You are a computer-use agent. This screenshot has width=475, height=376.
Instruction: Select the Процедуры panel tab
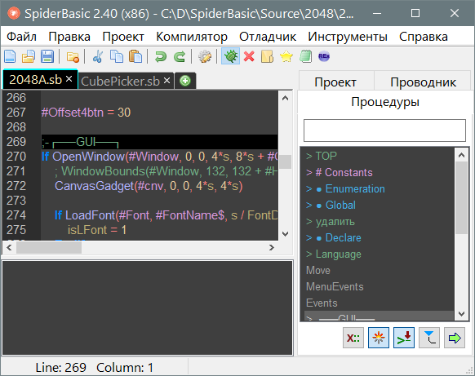[385, 102]
